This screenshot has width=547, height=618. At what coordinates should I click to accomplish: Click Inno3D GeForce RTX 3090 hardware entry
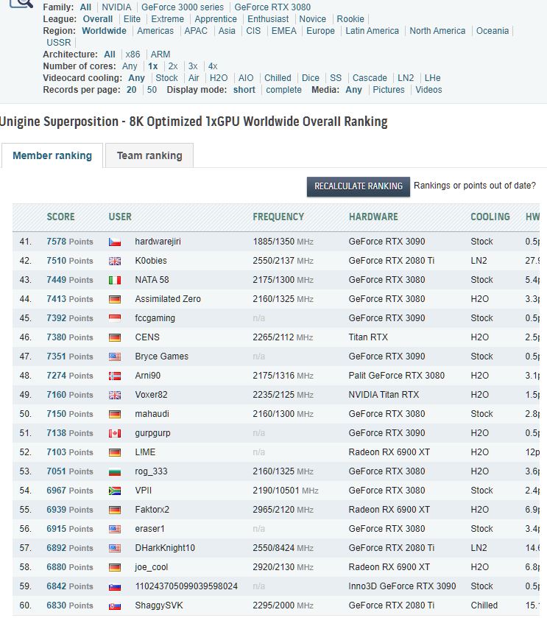coord(402,586)
